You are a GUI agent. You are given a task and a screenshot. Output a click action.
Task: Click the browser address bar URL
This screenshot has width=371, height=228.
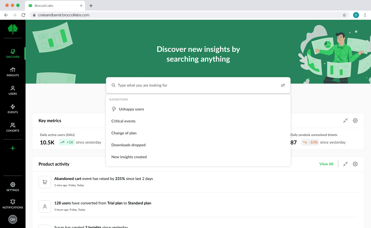[64, 15]
